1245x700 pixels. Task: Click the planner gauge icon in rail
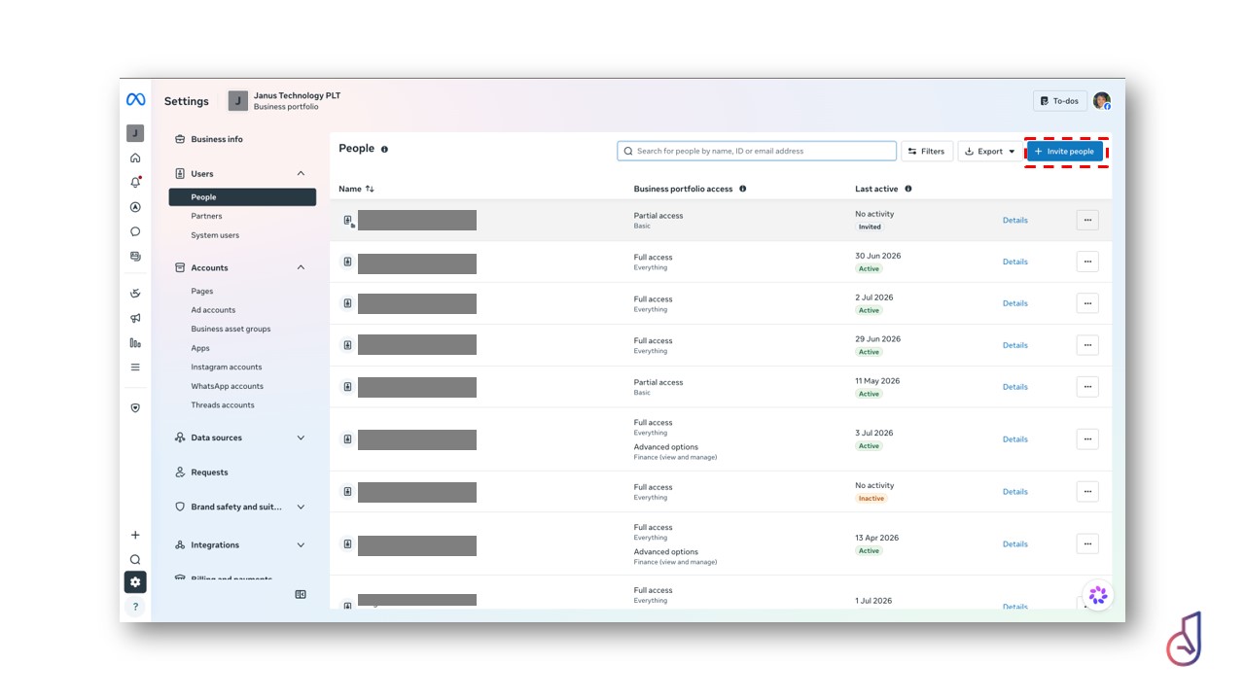[135, 293]
